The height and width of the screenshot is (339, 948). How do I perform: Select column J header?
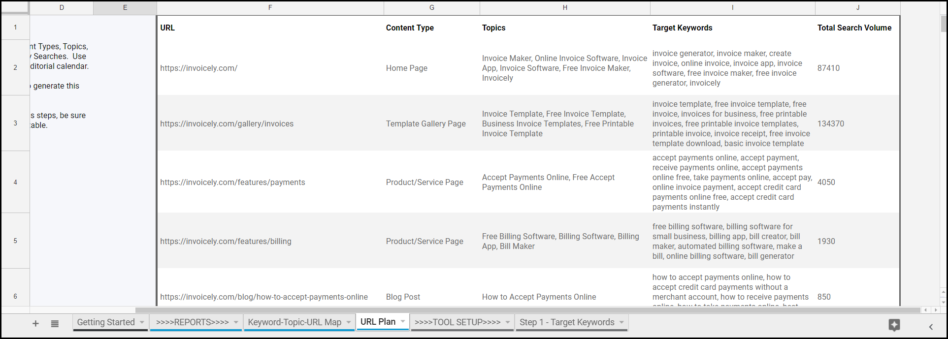[x=858, y=7]
